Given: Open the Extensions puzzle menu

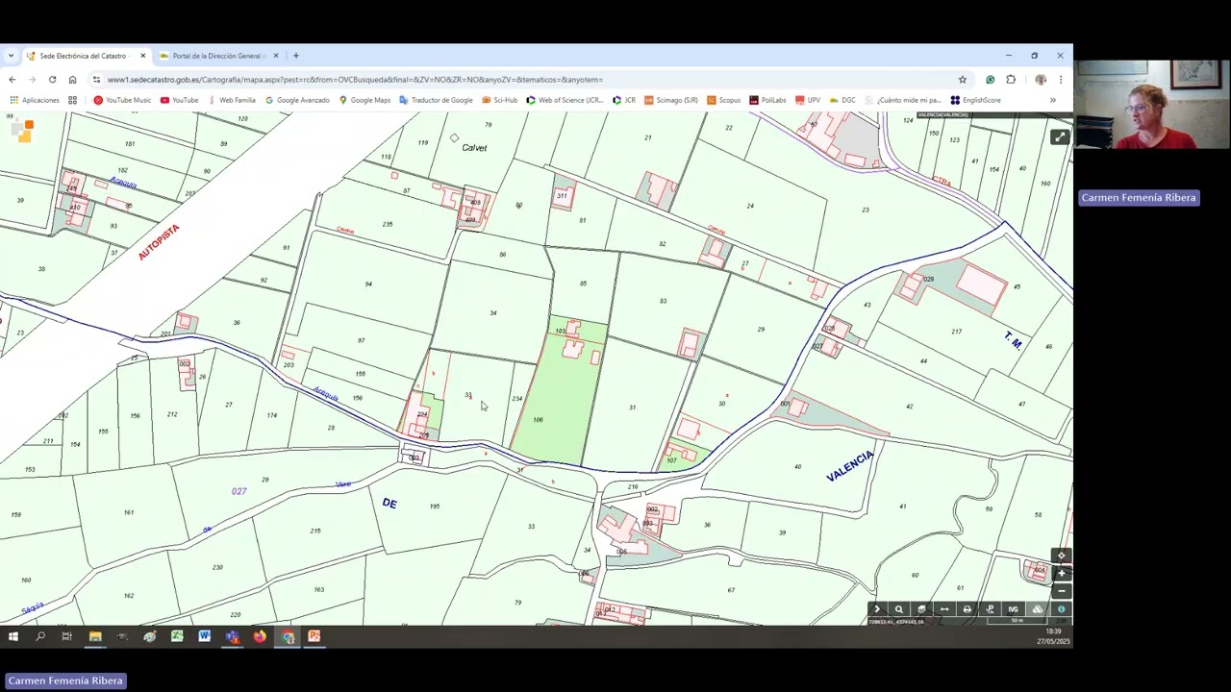Looking at the screenshot, I should tap(1011, 80).
